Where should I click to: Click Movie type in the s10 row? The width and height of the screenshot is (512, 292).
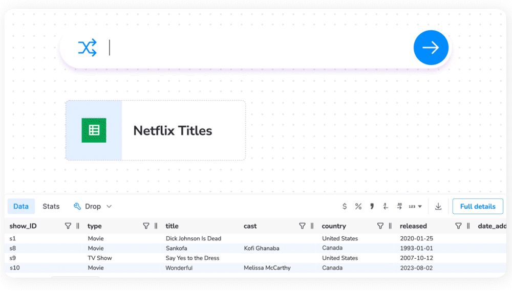pos(96,268)
